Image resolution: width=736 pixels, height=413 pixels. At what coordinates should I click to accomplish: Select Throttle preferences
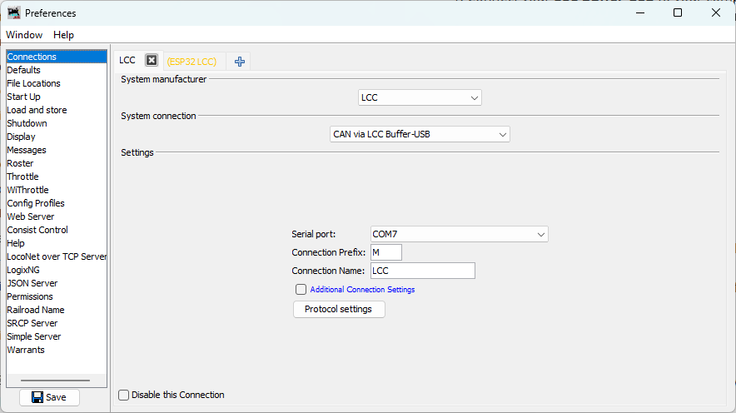point(57,177)
